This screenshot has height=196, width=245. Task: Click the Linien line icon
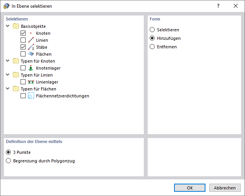31,40
